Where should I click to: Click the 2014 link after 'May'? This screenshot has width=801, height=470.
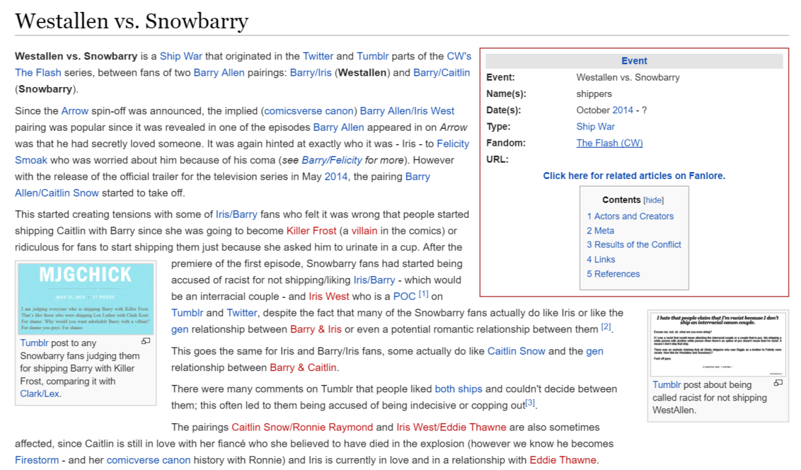pos(335,176)
